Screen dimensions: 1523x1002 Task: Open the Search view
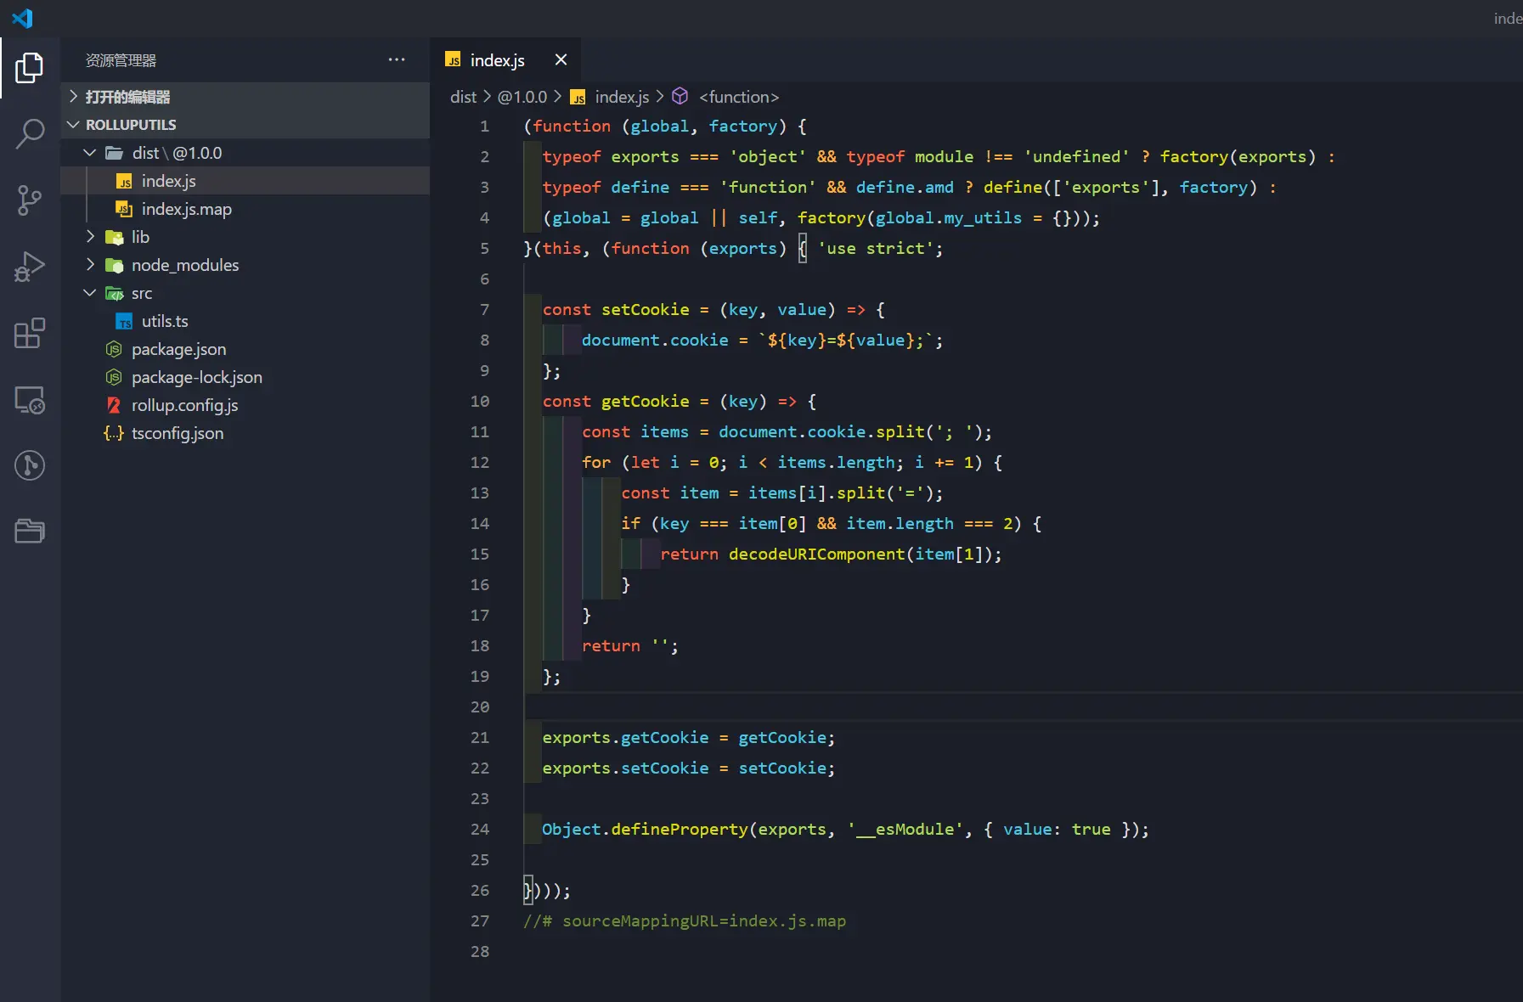pyautogui.click(x=30, y=134)
